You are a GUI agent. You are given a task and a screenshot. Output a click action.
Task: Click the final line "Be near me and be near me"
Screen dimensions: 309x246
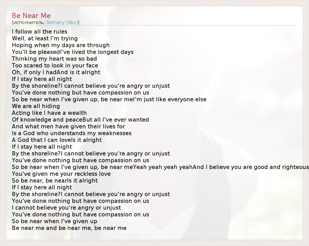(x=69, y=228)
